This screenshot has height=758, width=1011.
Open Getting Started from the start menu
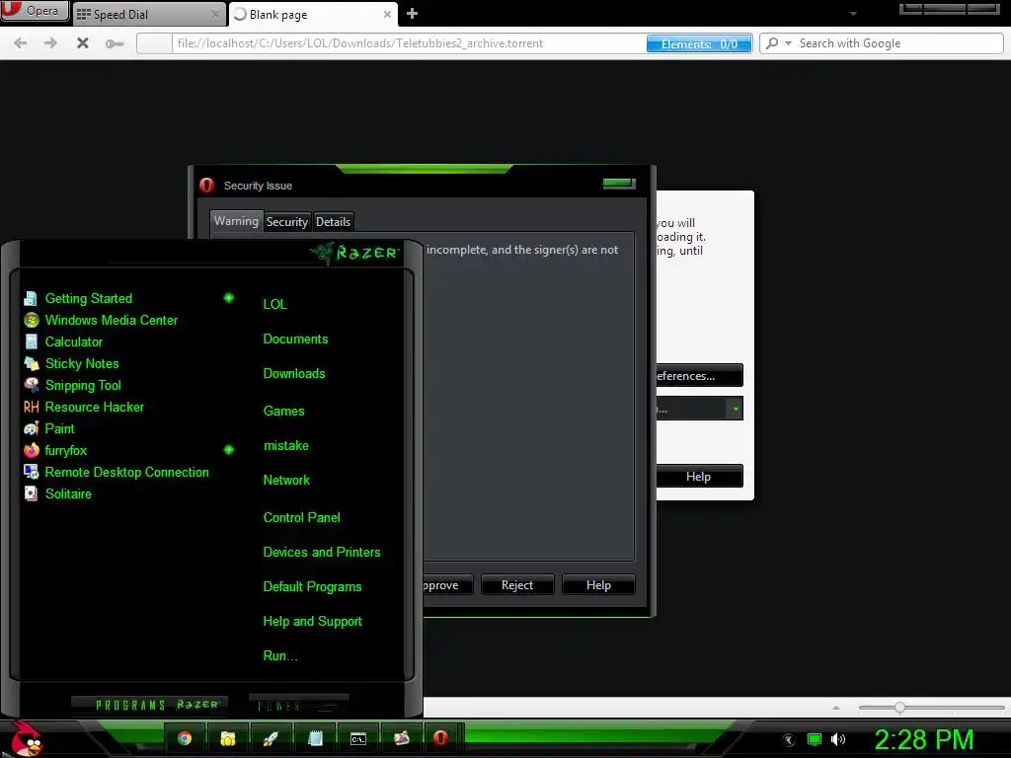pyautogui.click(x=89, y=298)
